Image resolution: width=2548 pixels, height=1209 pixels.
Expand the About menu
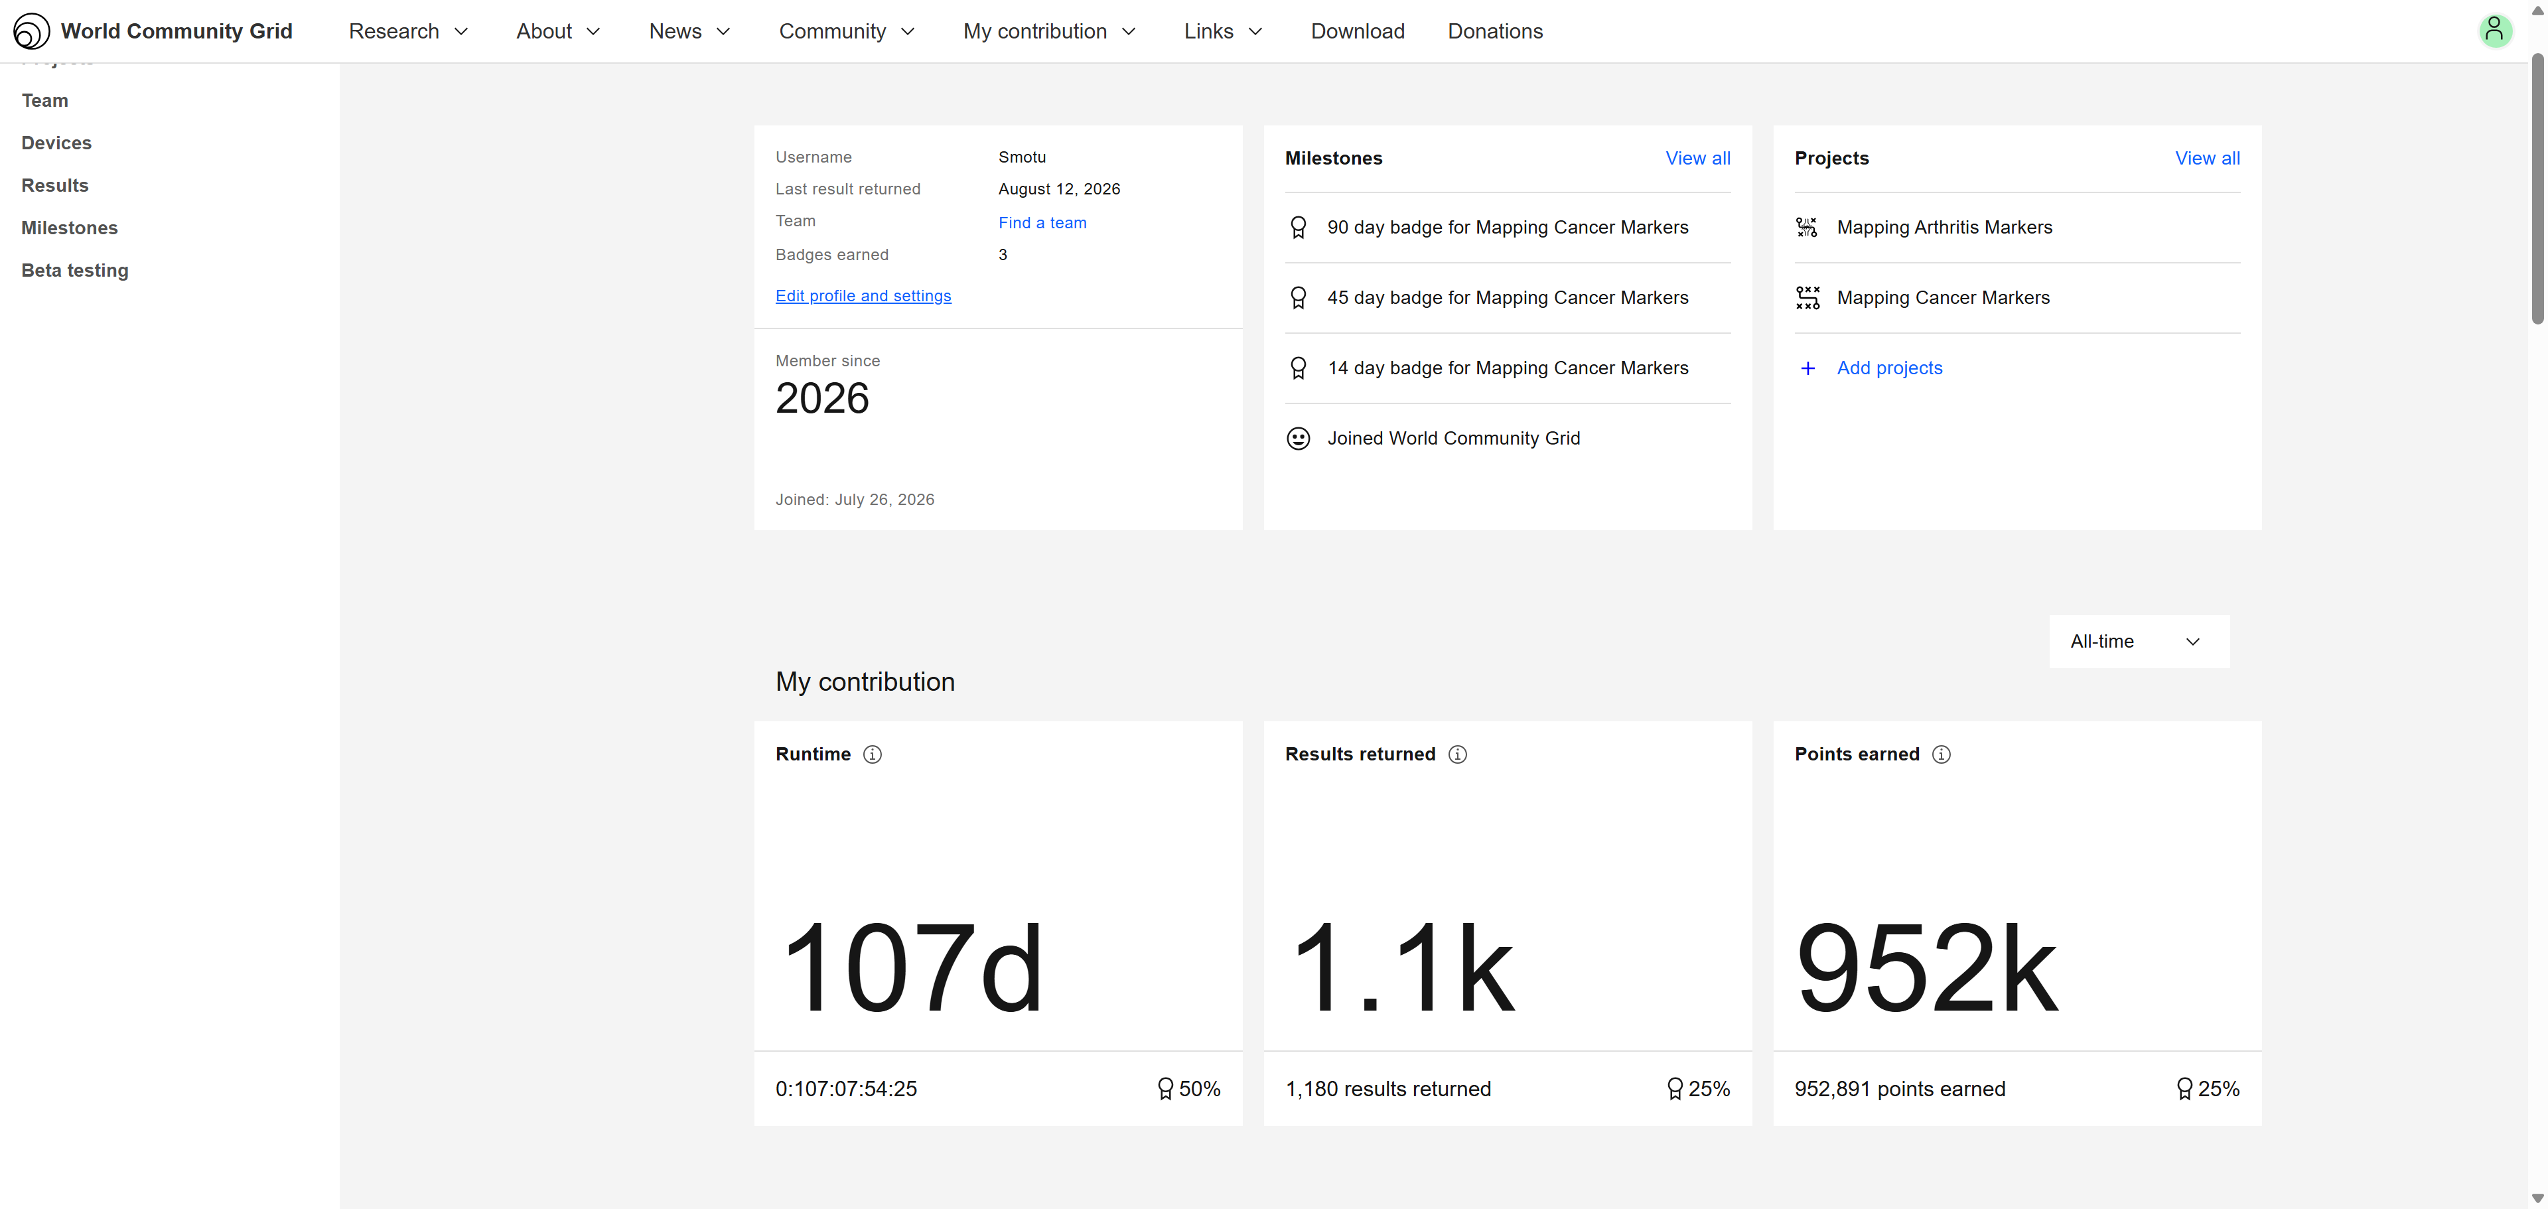(558, 31)
